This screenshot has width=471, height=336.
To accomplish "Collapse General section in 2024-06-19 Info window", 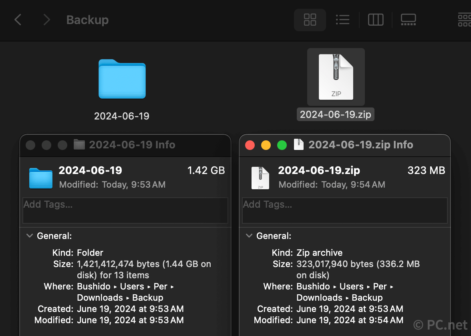I will tap(30, 235).
